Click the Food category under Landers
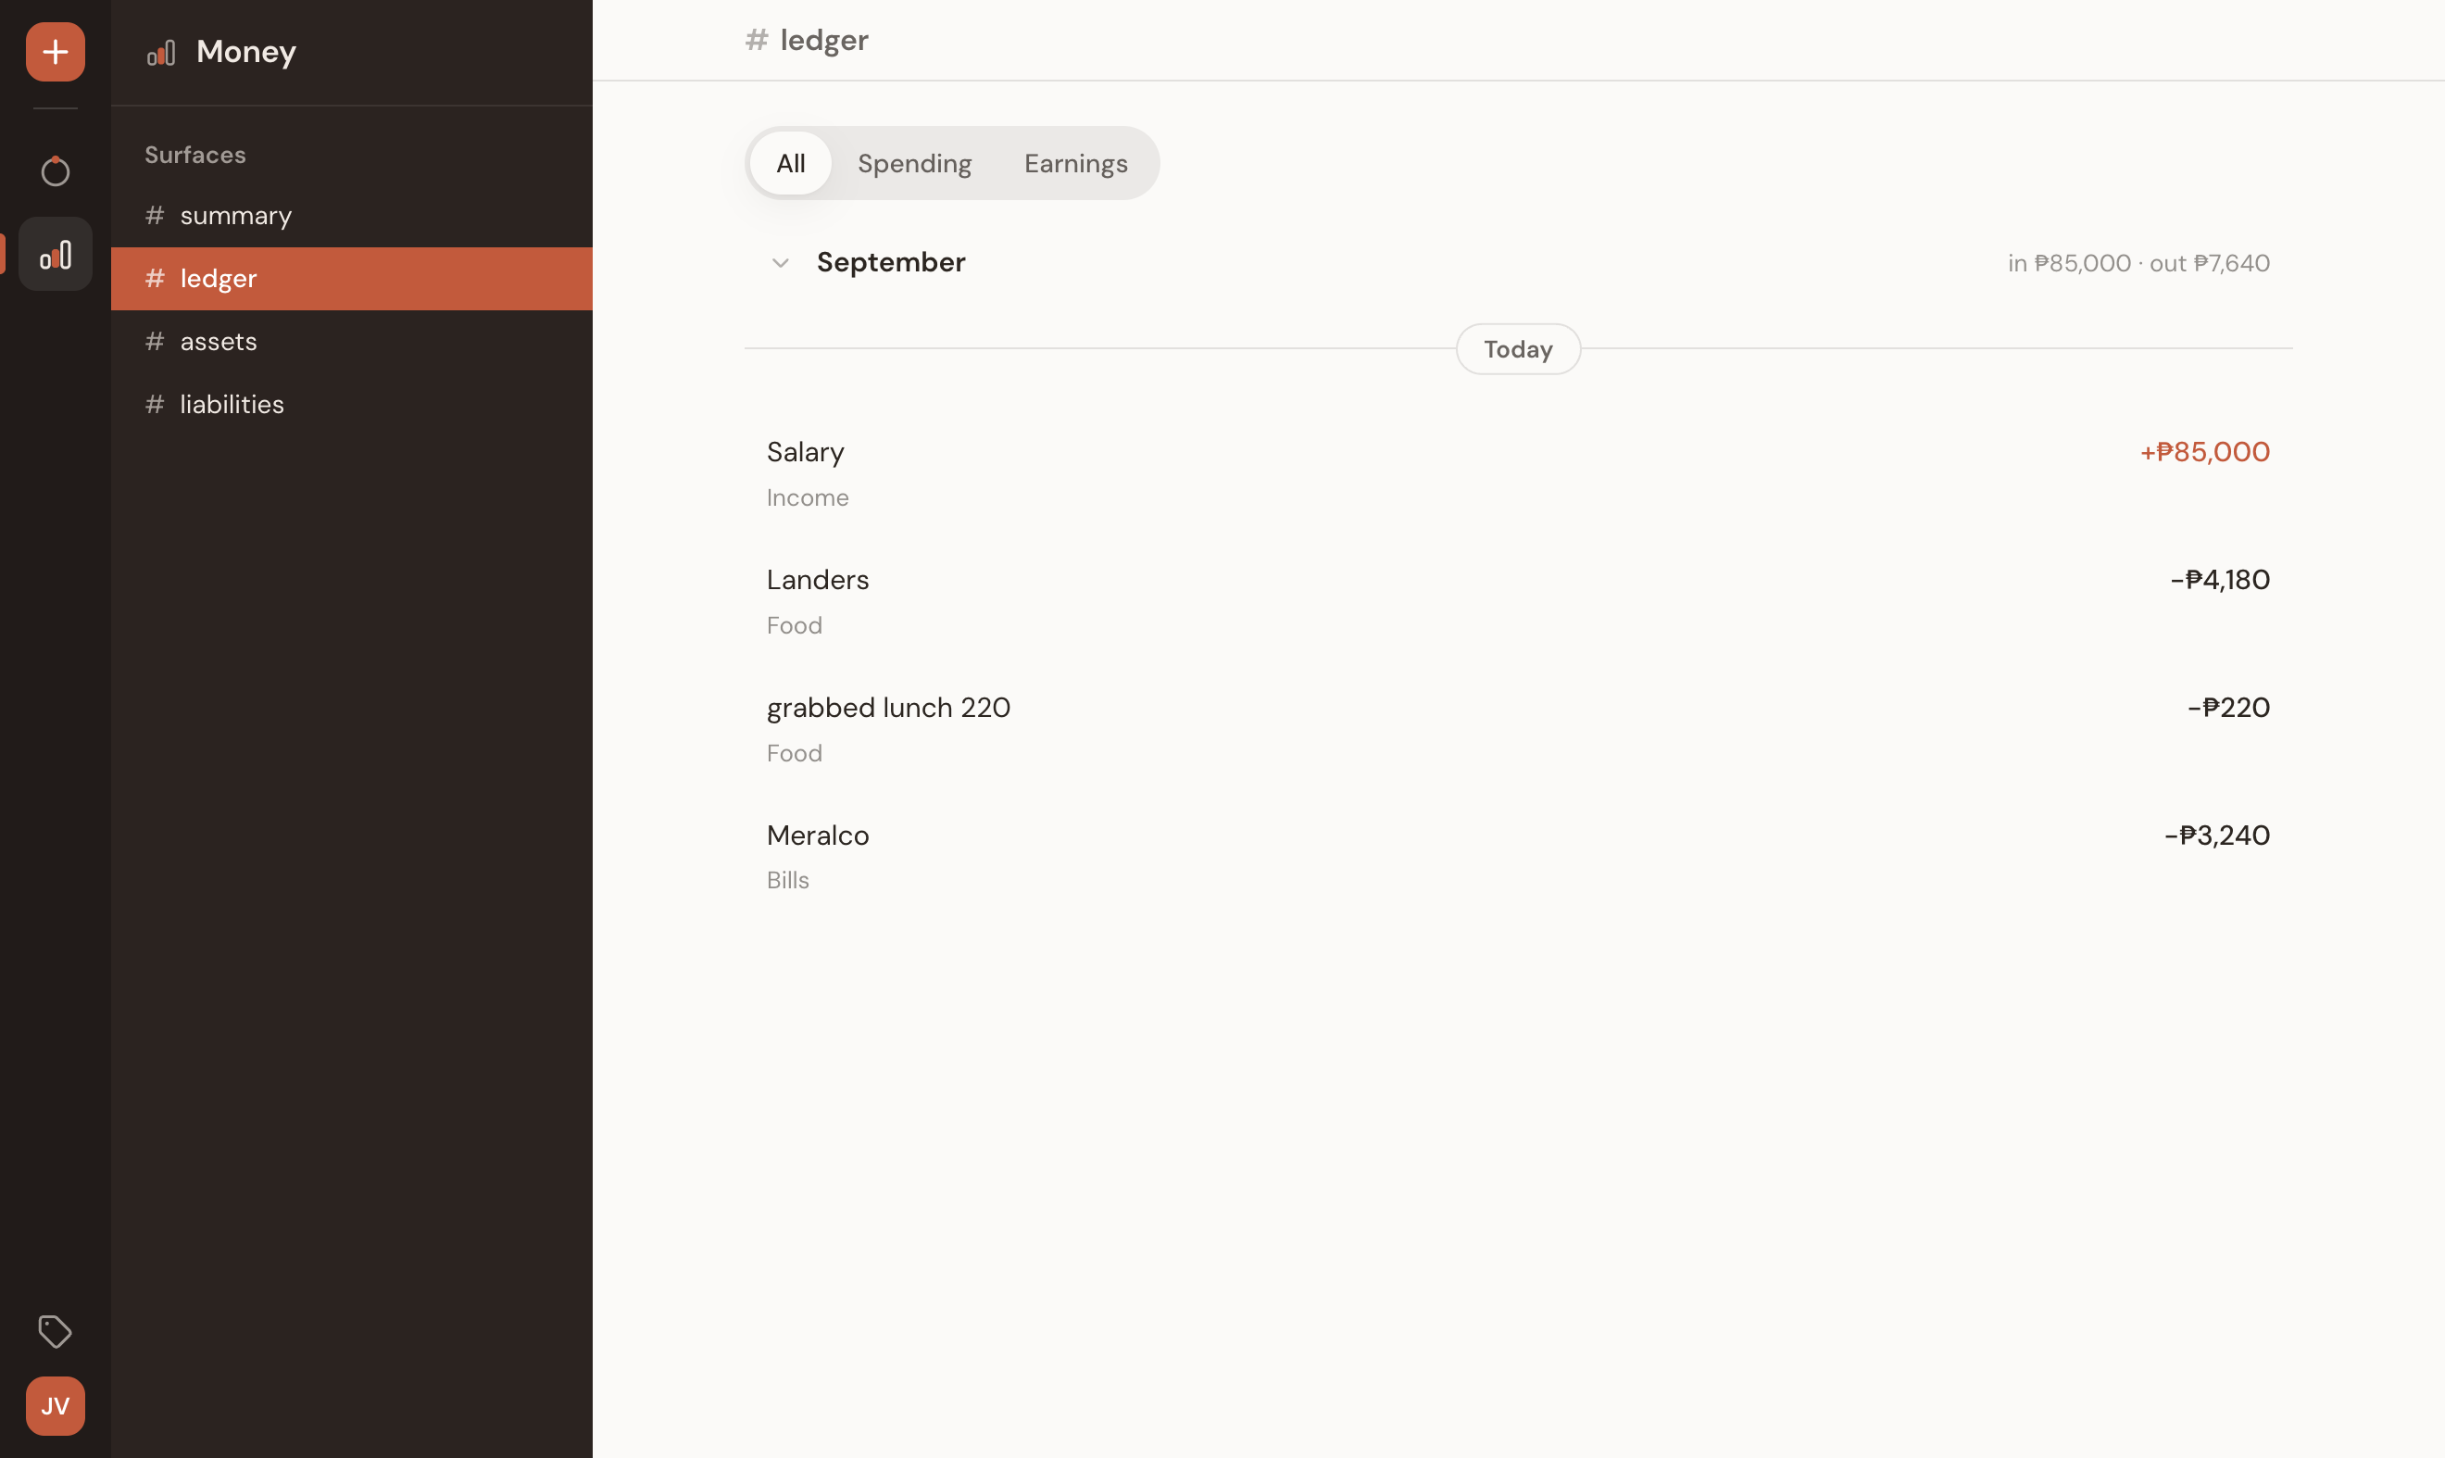This screenshot has width=2445, height=1458. (794, 625)
